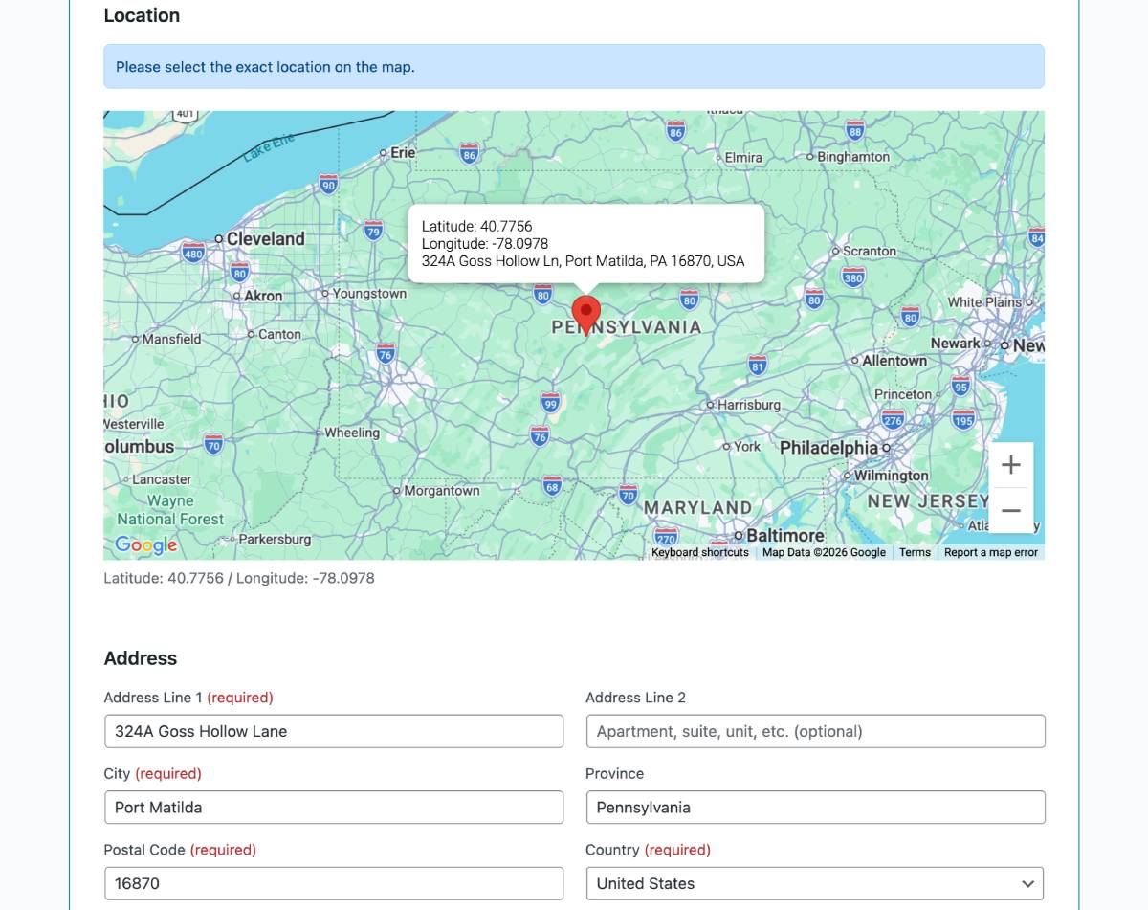Open Keyboard shortcuts on the map

(x=699, y=552)
